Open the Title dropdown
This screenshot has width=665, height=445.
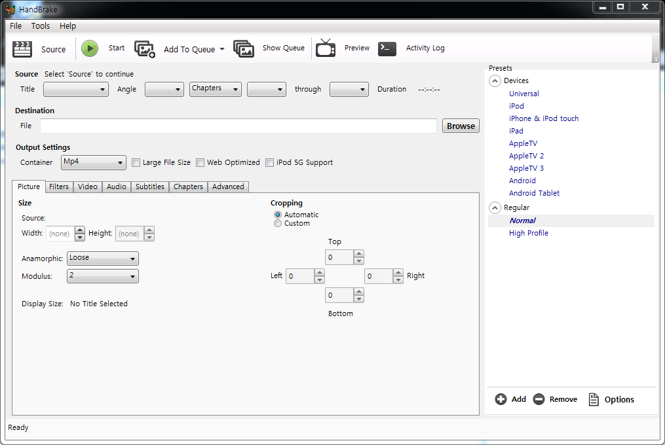click(x=76, y=90)
